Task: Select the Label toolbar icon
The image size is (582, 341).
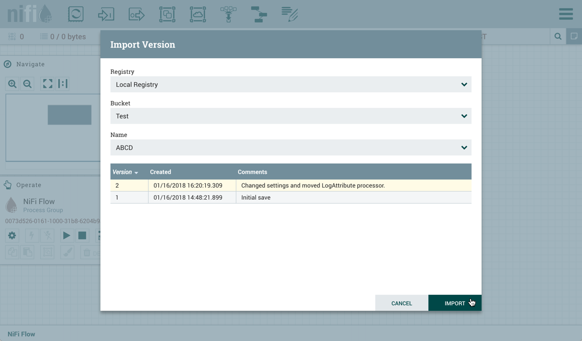Action: (289, 14)
